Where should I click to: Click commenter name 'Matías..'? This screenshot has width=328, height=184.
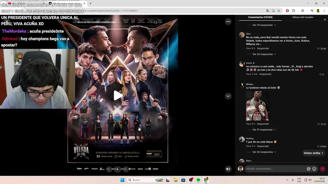coord(250,84)
